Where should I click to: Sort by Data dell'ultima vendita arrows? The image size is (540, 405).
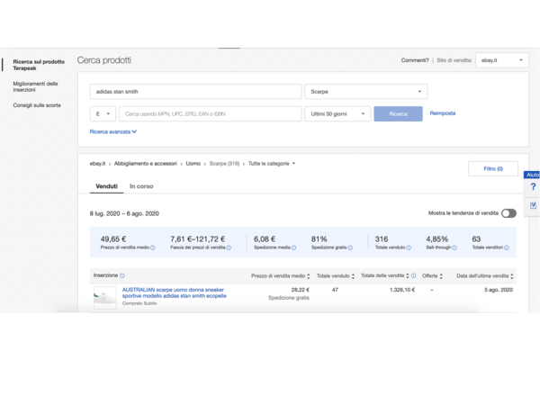point(512,276)
